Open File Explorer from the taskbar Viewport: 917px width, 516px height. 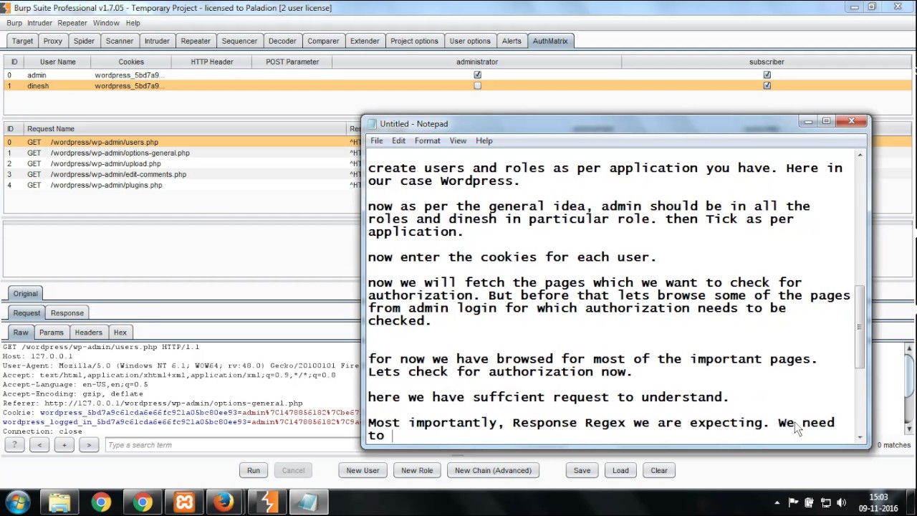tap(59, 502)
